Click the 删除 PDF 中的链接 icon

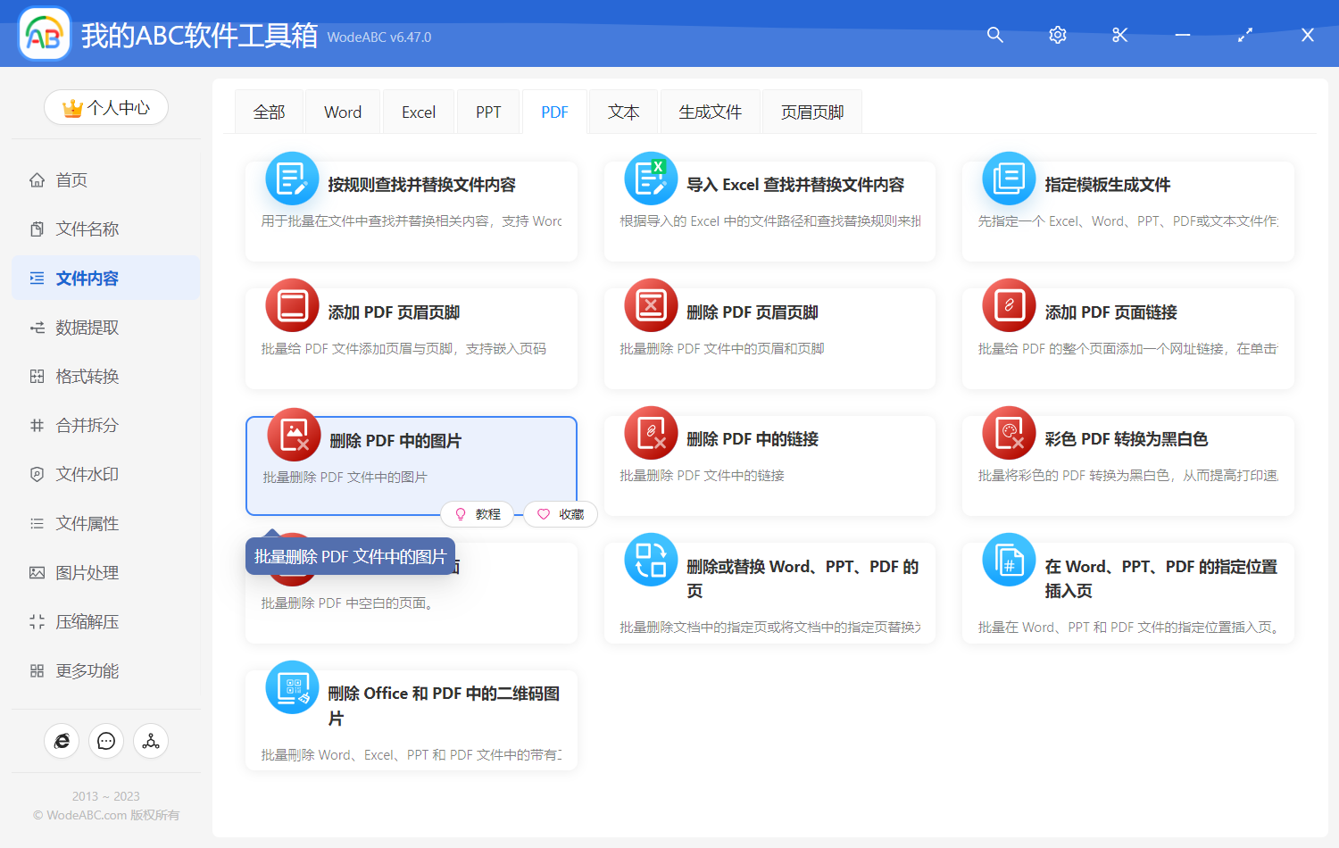click(x=651, y=433)
